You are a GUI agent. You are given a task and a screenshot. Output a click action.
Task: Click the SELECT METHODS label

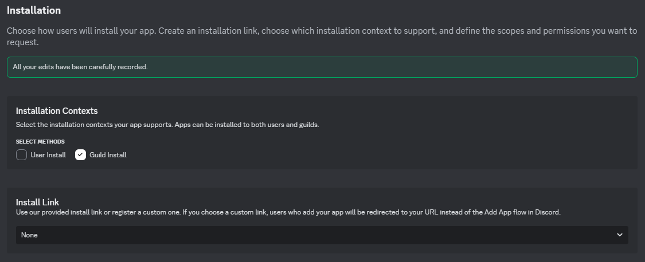(x=40, y=142)
